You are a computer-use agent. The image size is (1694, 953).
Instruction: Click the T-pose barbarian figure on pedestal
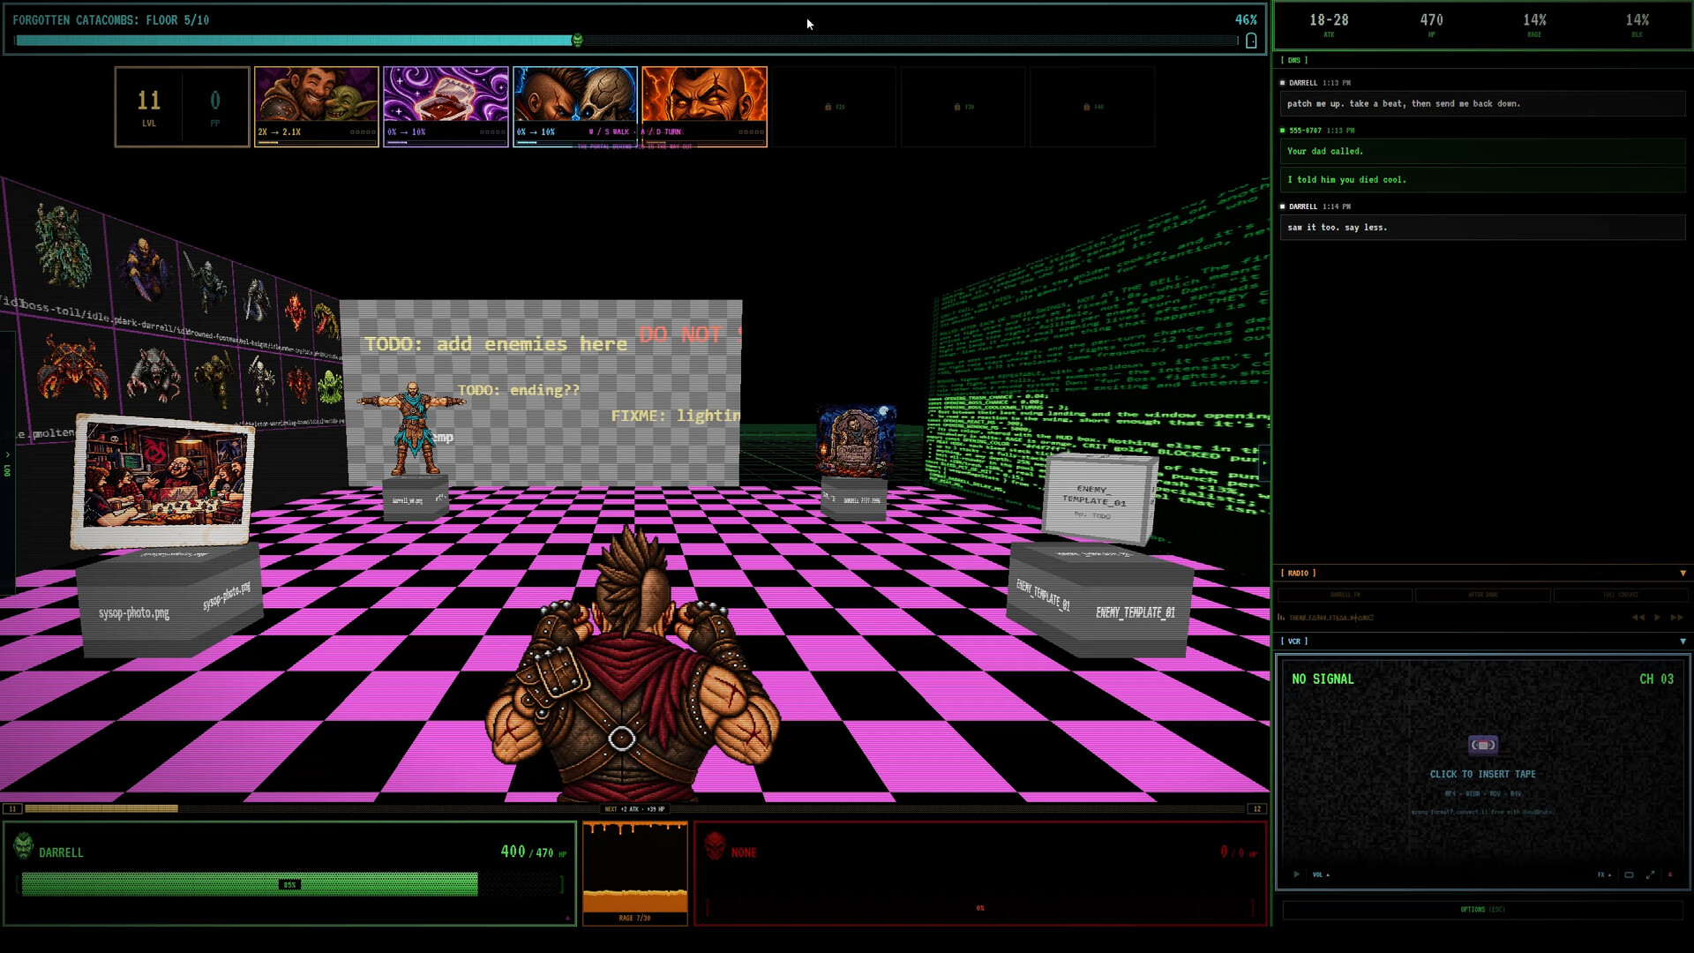(412, 430)
